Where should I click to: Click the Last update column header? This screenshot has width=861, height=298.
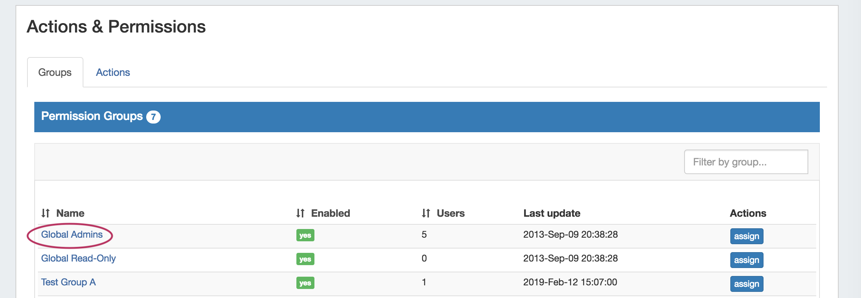552,213
